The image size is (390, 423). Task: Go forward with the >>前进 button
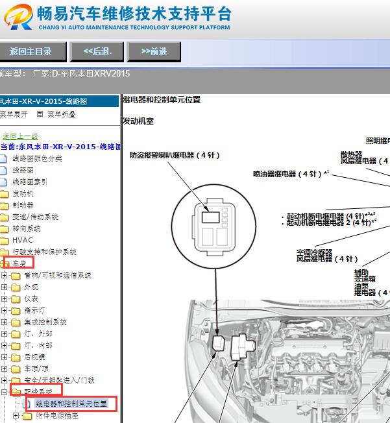(154, 51)
